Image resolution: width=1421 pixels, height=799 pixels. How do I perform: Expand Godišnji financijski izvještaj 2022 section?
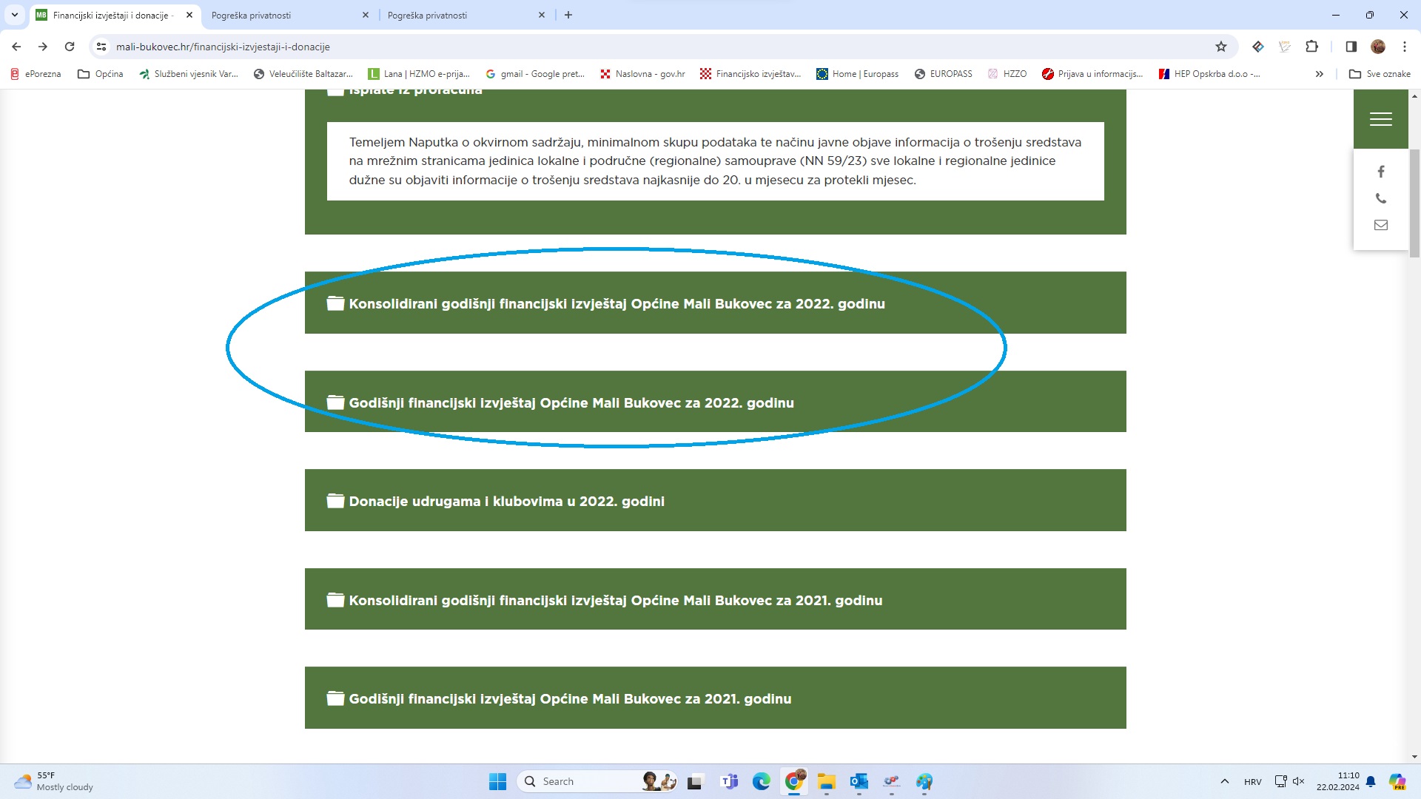(x=571, y=402)
